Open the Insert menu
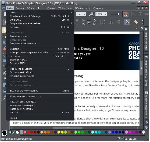Screen dimensions: 150x142 click(x=41, y=8)
